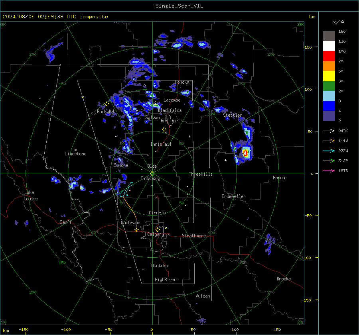The height and width of the screenshot is (335, 359).
Task: Select the yellow diamond marker below Cochrane
Action: tap(136, 230)
